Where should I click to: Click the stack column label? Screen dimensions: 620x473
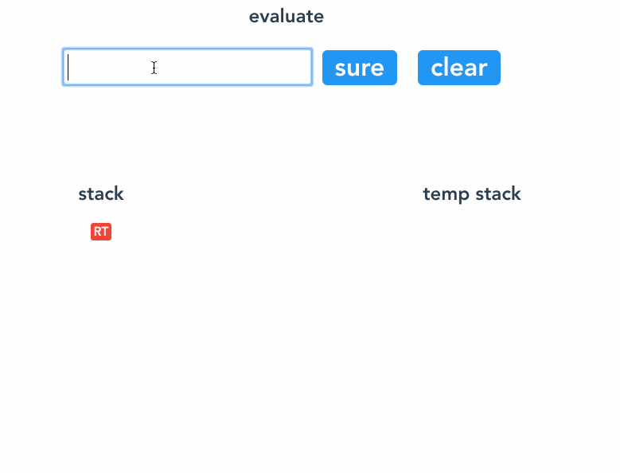click(101, 193)
